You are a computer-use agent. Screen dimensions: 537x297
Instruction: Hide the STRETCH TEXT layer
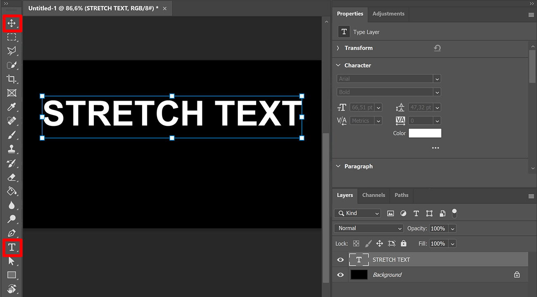(340, 259)
